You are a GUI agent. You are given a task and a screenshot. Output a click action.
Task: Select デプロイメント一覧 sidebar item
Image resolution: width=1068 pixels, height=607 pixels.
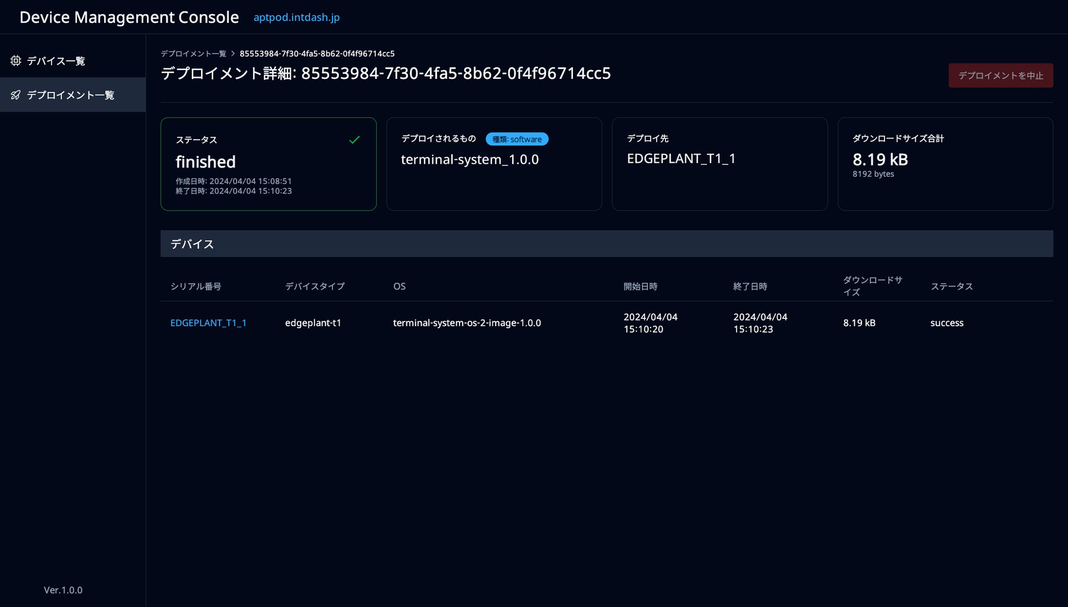pyautogui.click(x=70, y=95)
